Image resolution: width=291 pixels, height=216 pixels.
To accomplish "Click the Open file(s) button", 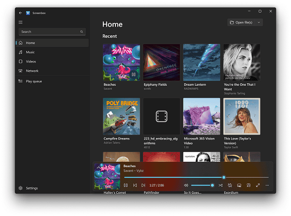I will [x=241, y=22].
